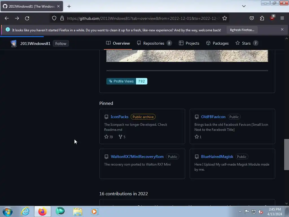Open the taskbar clock and date

click(275, 212)
